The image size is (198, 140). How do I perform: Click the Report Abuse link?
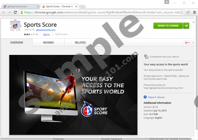click(x=156, y=97)
